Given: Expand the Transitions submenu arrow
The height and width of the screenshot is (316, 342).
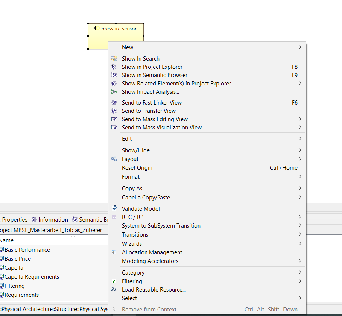Looking at the screenshot, I should [300, 234].
